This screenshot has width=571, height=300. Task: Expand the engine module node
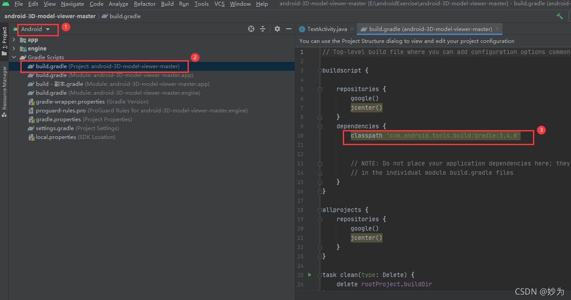pyautogui.click(x=14, y=49)
